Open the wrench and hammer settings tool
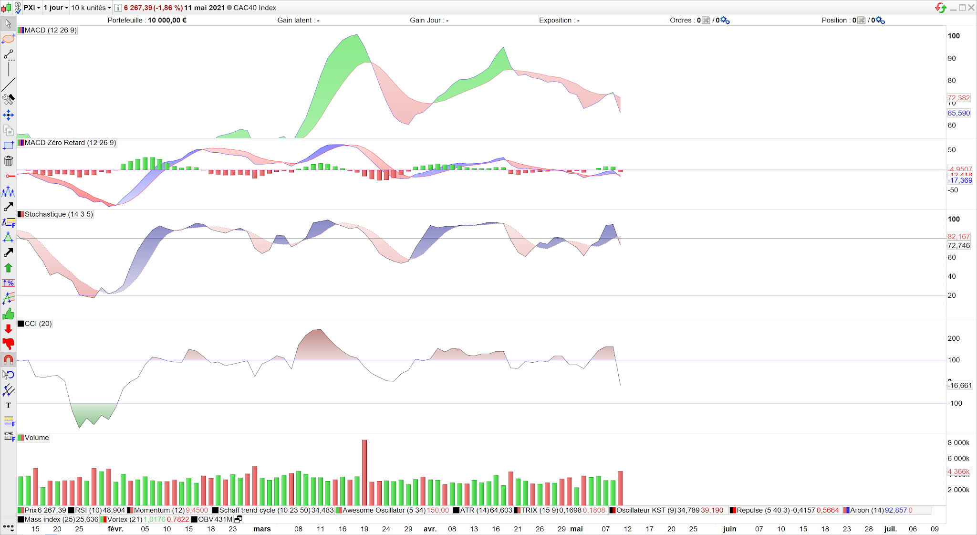 [8, 100]
